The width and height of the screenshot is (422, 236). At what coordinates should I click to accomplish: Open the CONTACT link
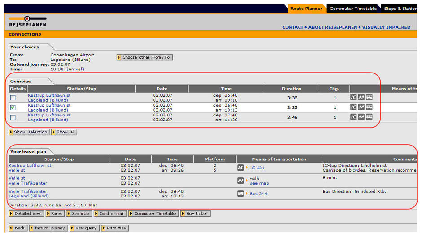click(x=293, y=27)
